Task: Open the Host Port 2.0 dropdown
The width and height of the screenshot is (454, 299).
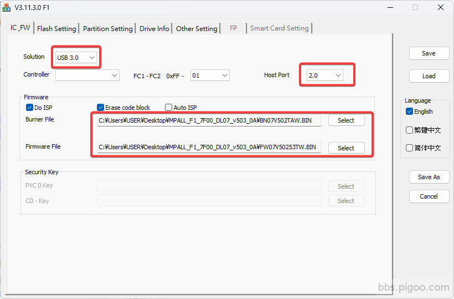Action: click(x=324, y=75)
